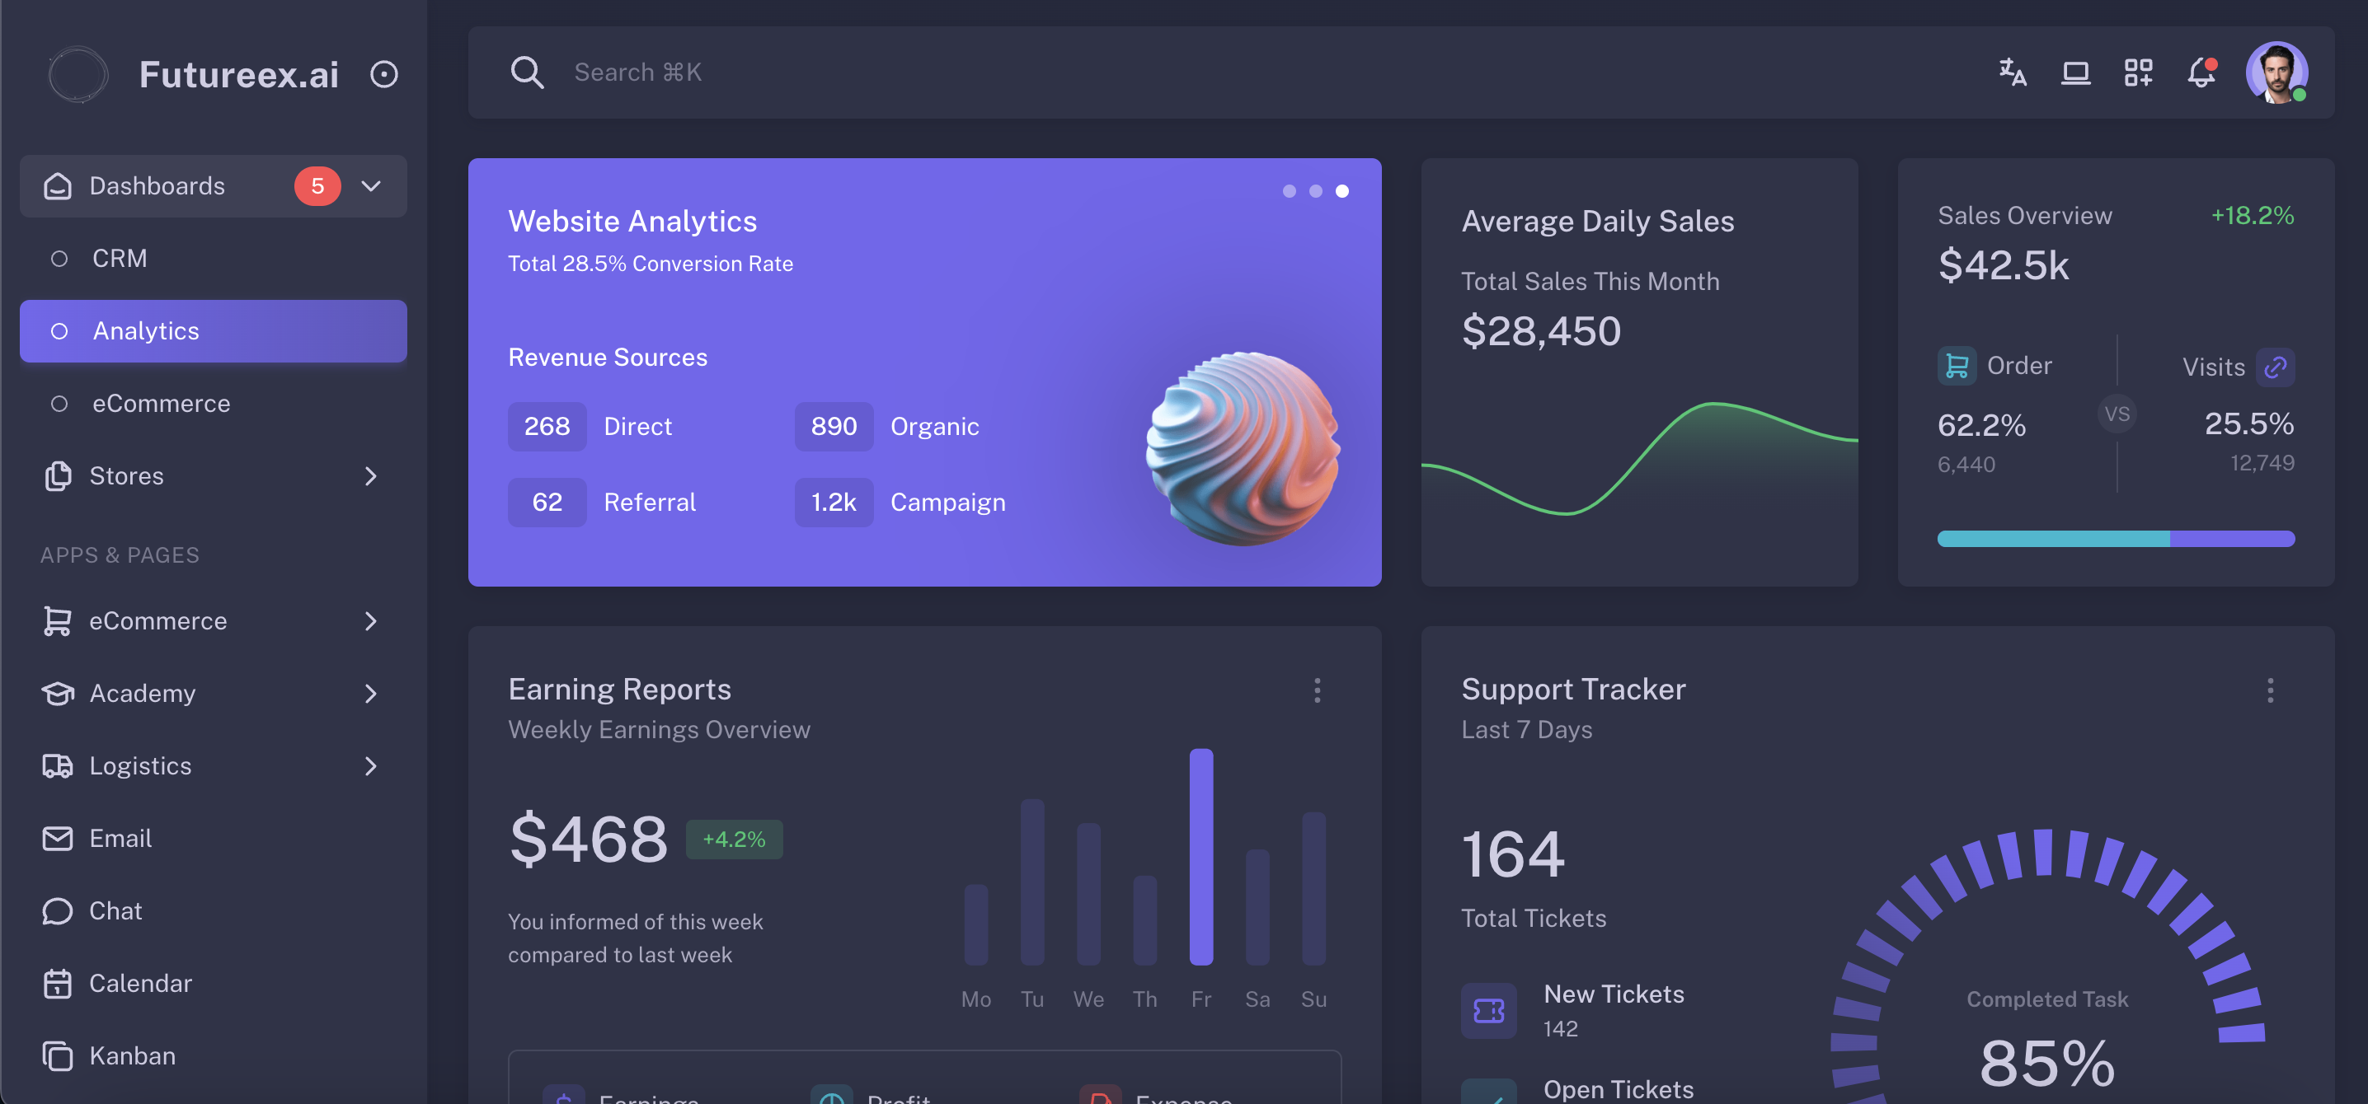
Task: Click the Academy graduation cap icon
Action: click(x=58, y=694)
